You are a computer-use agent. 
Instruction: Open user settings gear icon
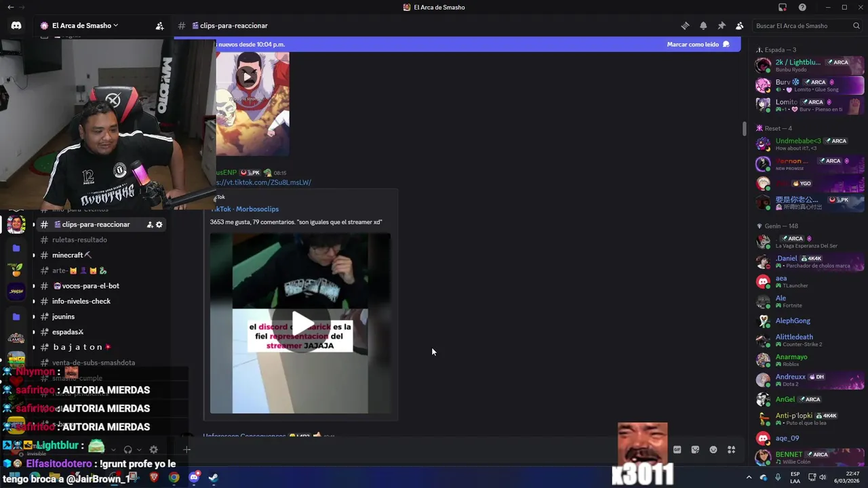point(153,449)
